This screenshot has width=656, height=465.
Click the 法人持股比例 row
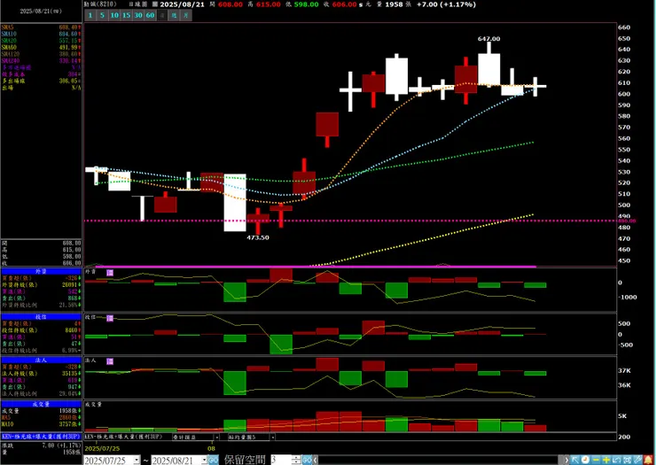tap(41, 393)
